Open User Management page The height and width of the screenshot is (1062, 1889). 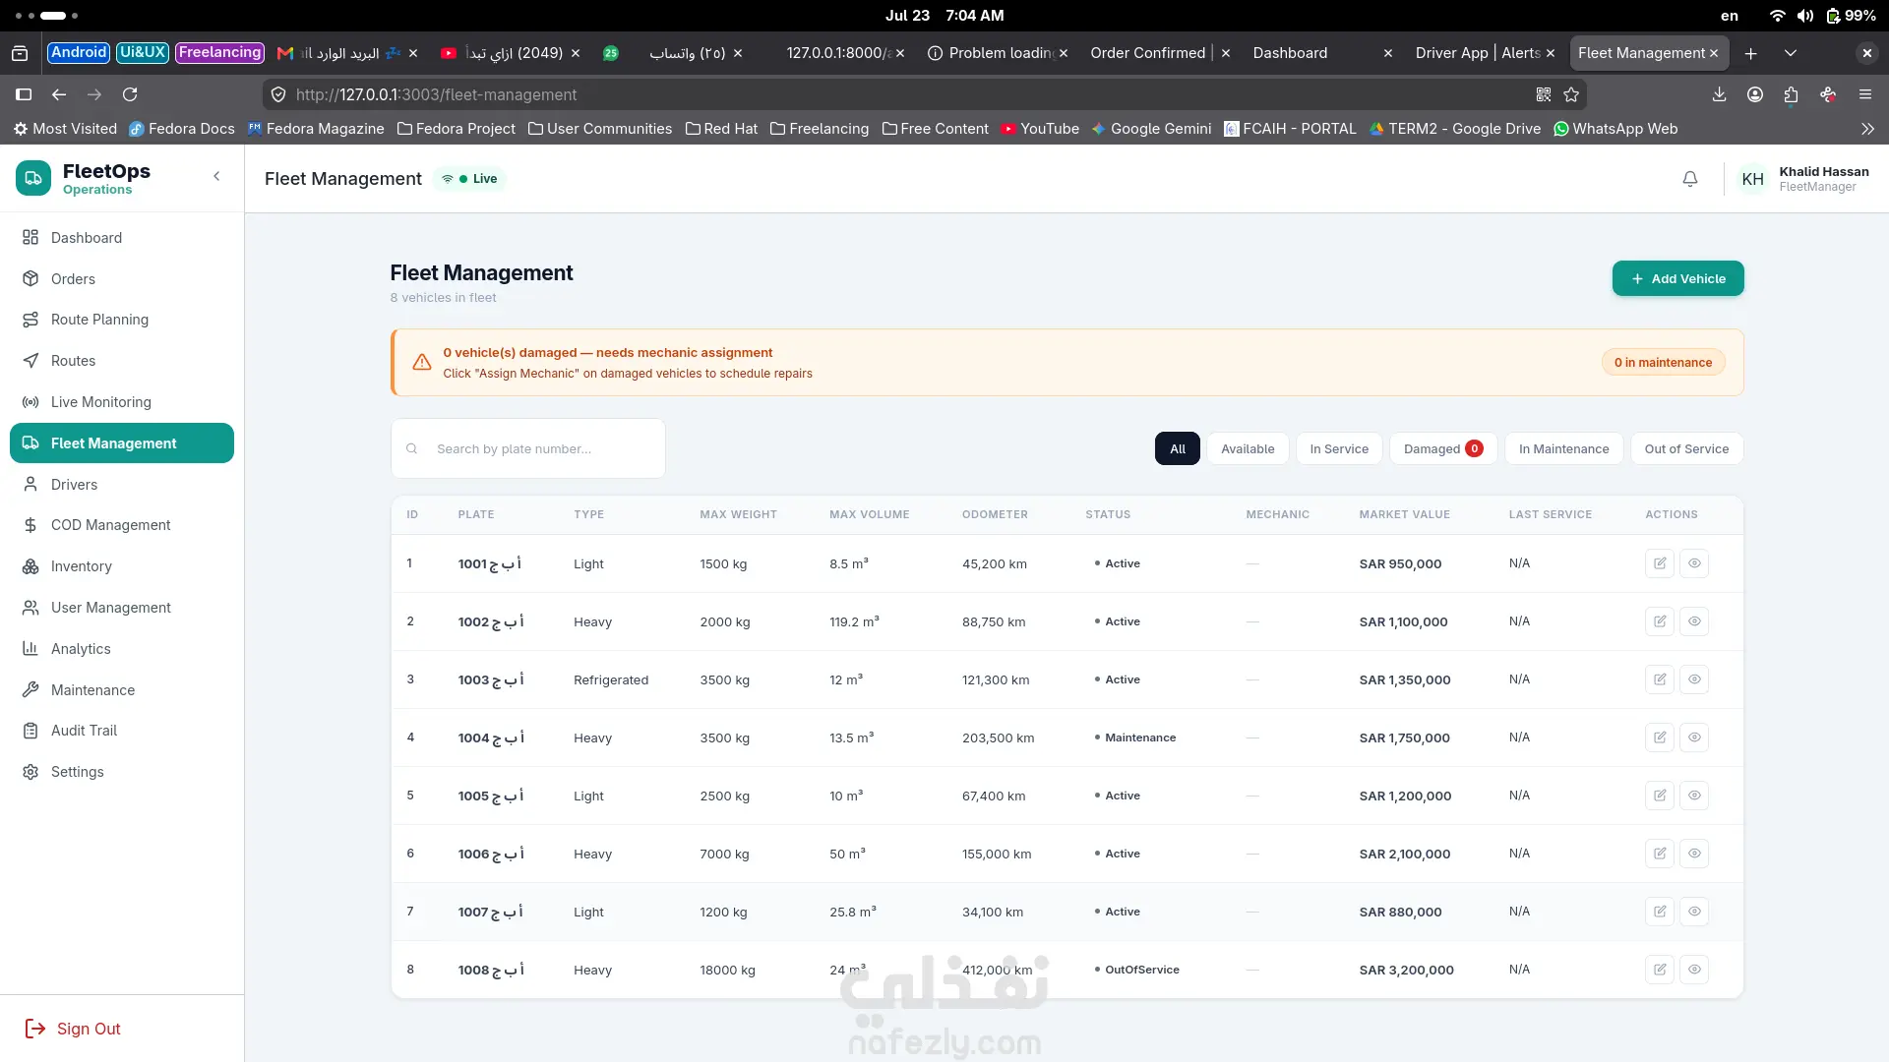click(x=122, y=608)
